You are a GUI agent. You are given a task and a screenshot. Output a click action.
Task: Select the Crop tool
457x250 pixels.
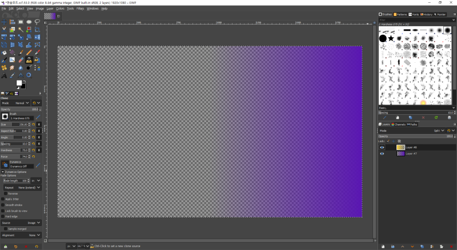click(x=37, y=30)
